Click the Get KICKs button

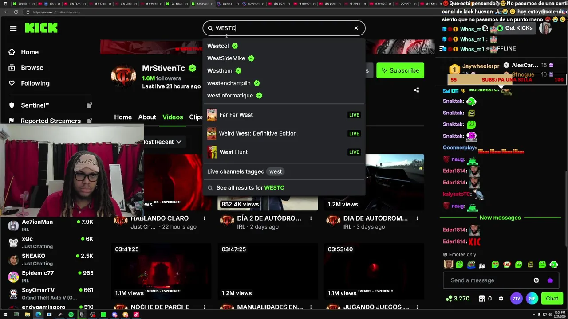[515, 28]
